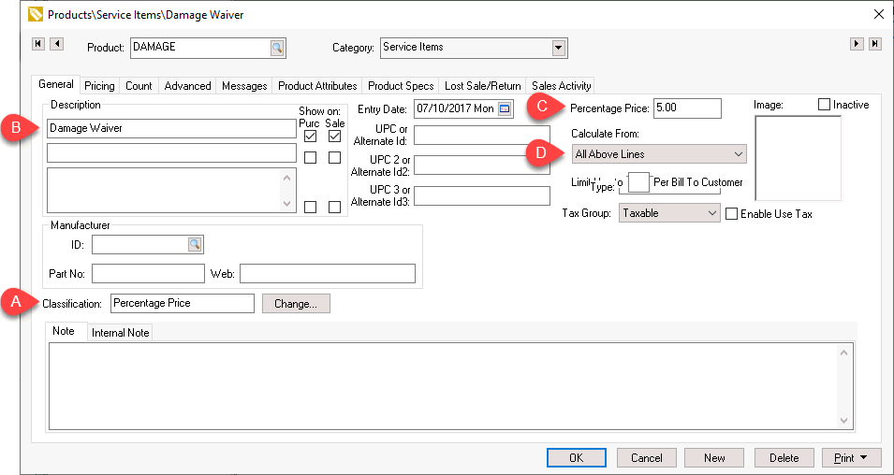
Task: Go to the next product record
Action: tap(857, 44)
